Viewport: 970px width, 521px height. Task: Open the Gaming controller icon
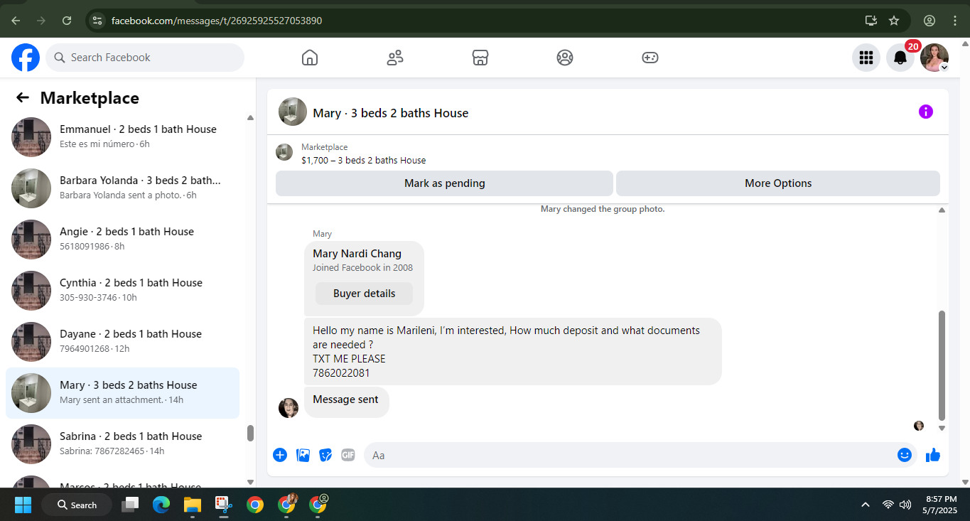pos(650,58)
